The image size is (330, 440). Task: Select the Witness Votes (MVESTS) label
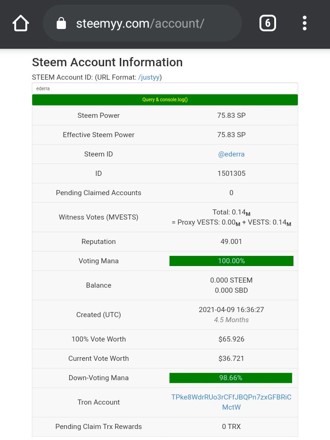coord(99,217)
